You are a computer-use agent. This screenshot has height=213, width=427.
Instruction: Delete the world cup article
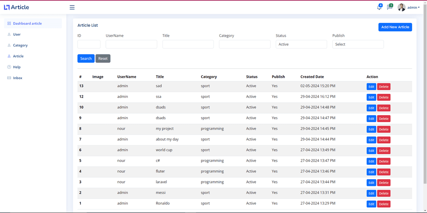click(384, 150)
